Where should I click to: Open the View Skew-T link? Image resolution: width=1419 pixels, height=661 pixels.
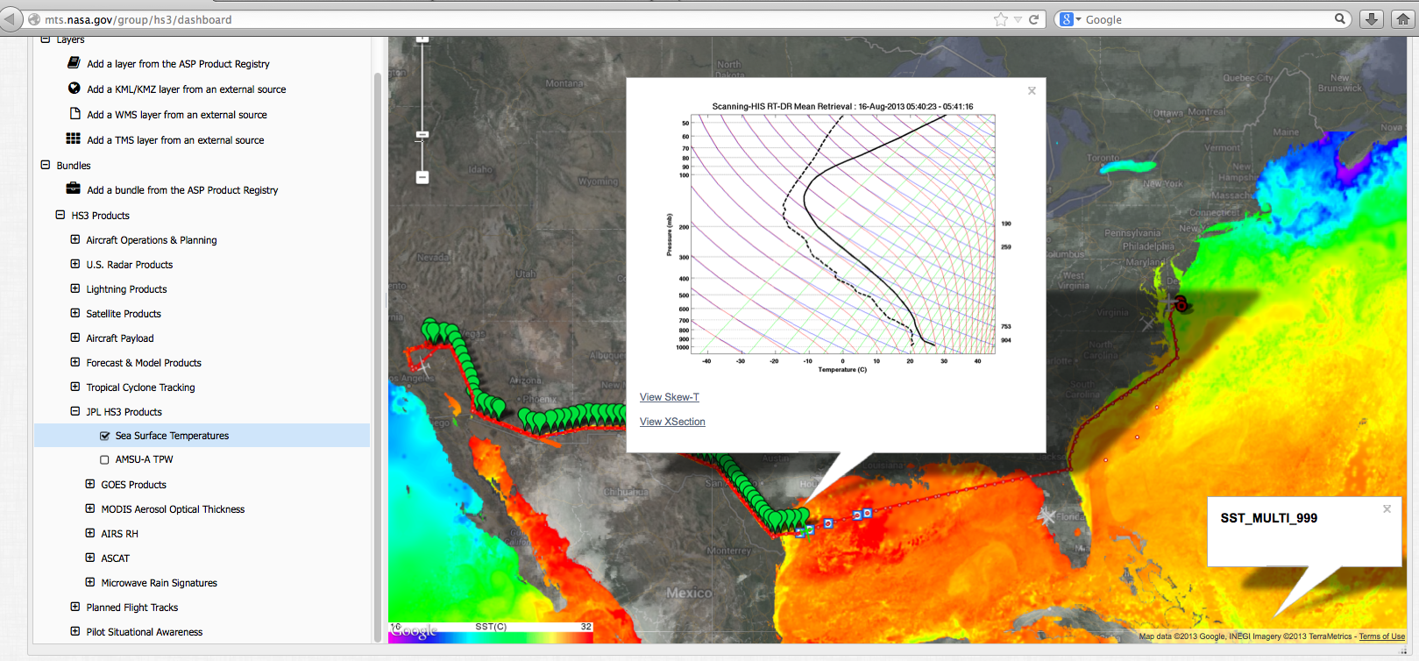pyautogui.click(x=669, y=397)
